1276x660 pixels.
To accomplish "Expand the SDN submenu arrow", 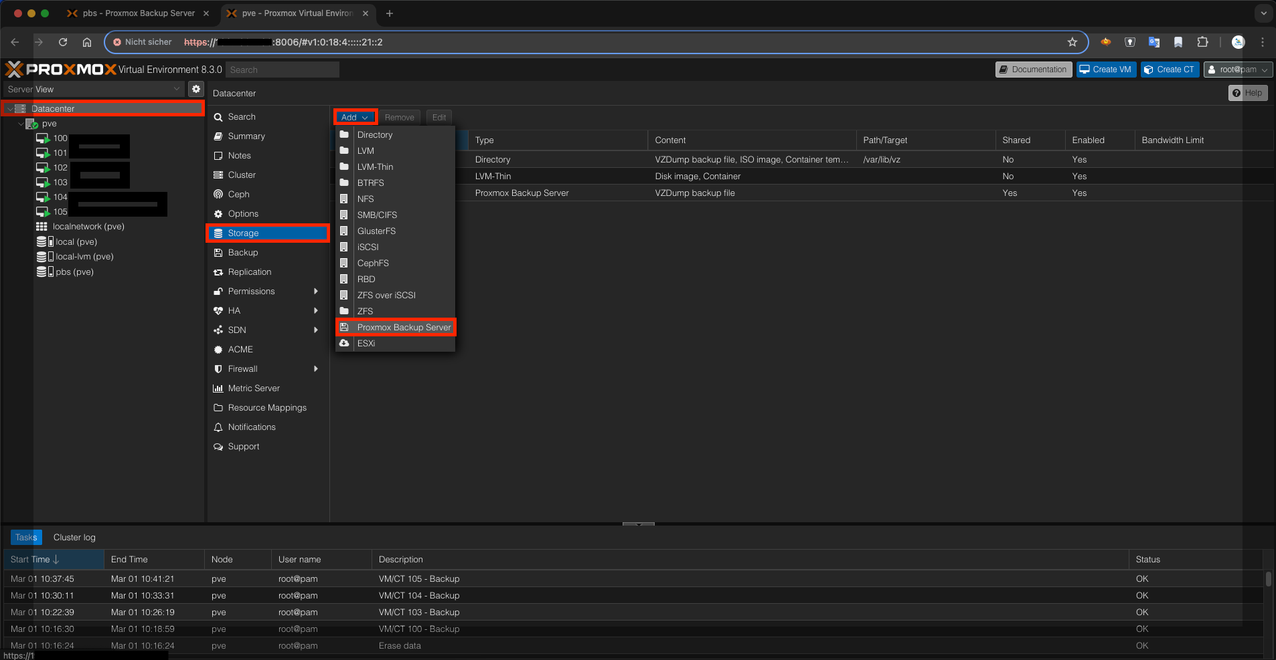I will 315,330.
